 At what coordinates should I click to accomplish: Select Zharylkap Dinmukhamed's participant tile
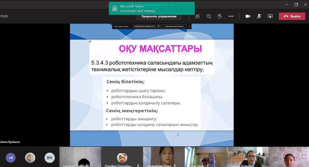(x=122, y=157)
